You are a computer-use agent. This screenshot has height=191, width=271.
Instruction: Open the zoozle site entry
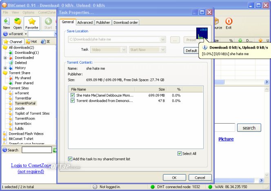coord(20,109)
